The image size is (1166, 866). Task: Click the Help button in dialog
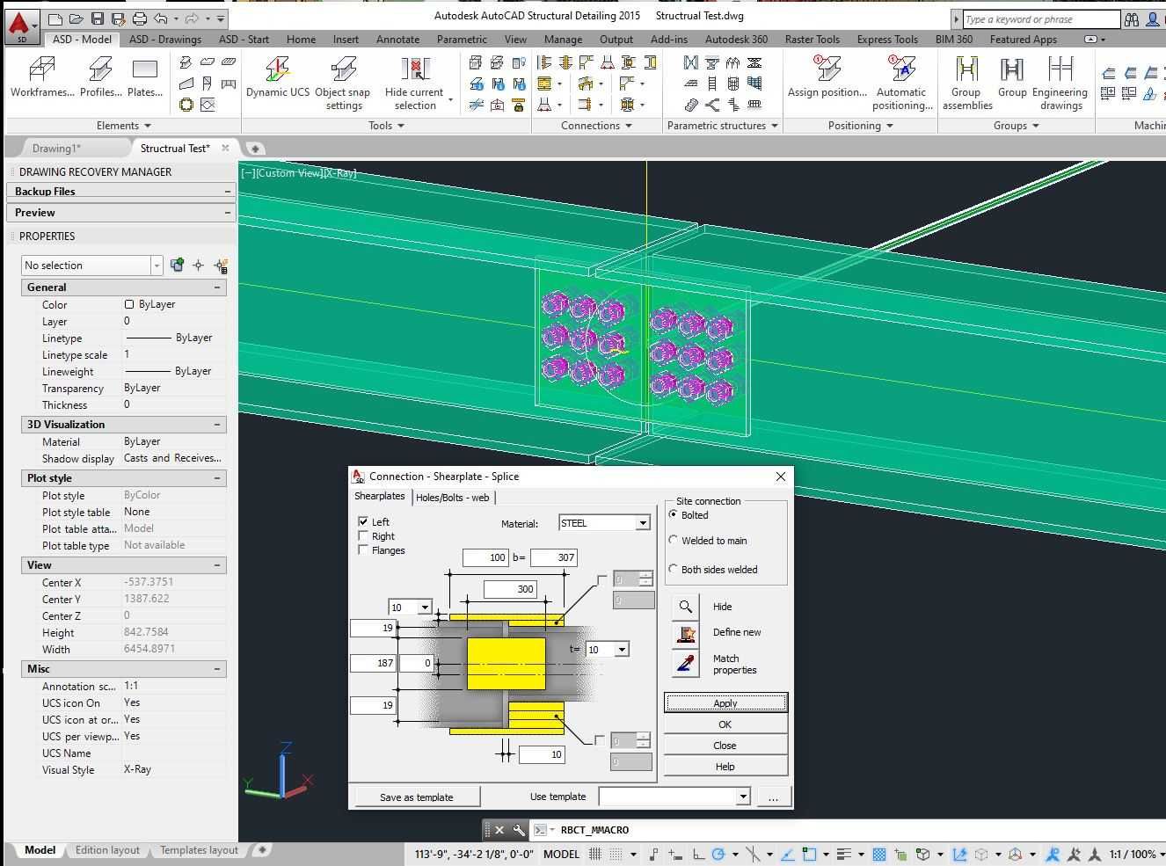[725, 767]
